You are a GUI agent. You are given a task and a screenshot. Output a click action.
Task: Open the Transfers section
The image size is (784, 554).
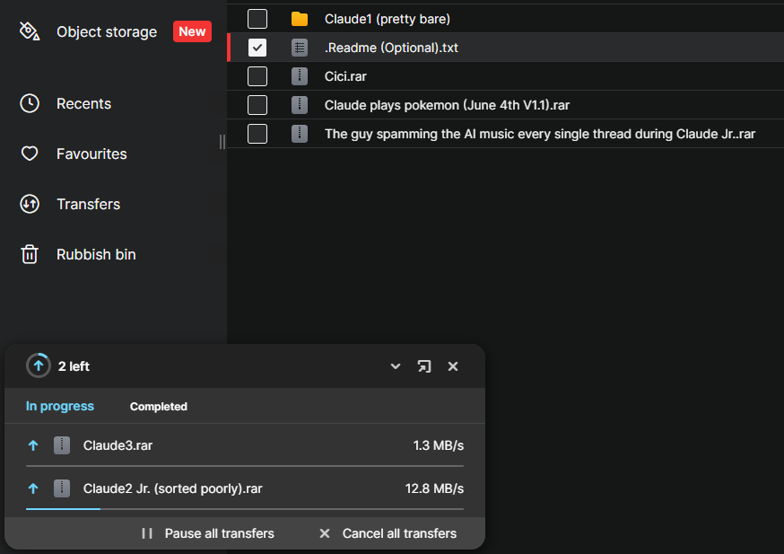[88, 204]
